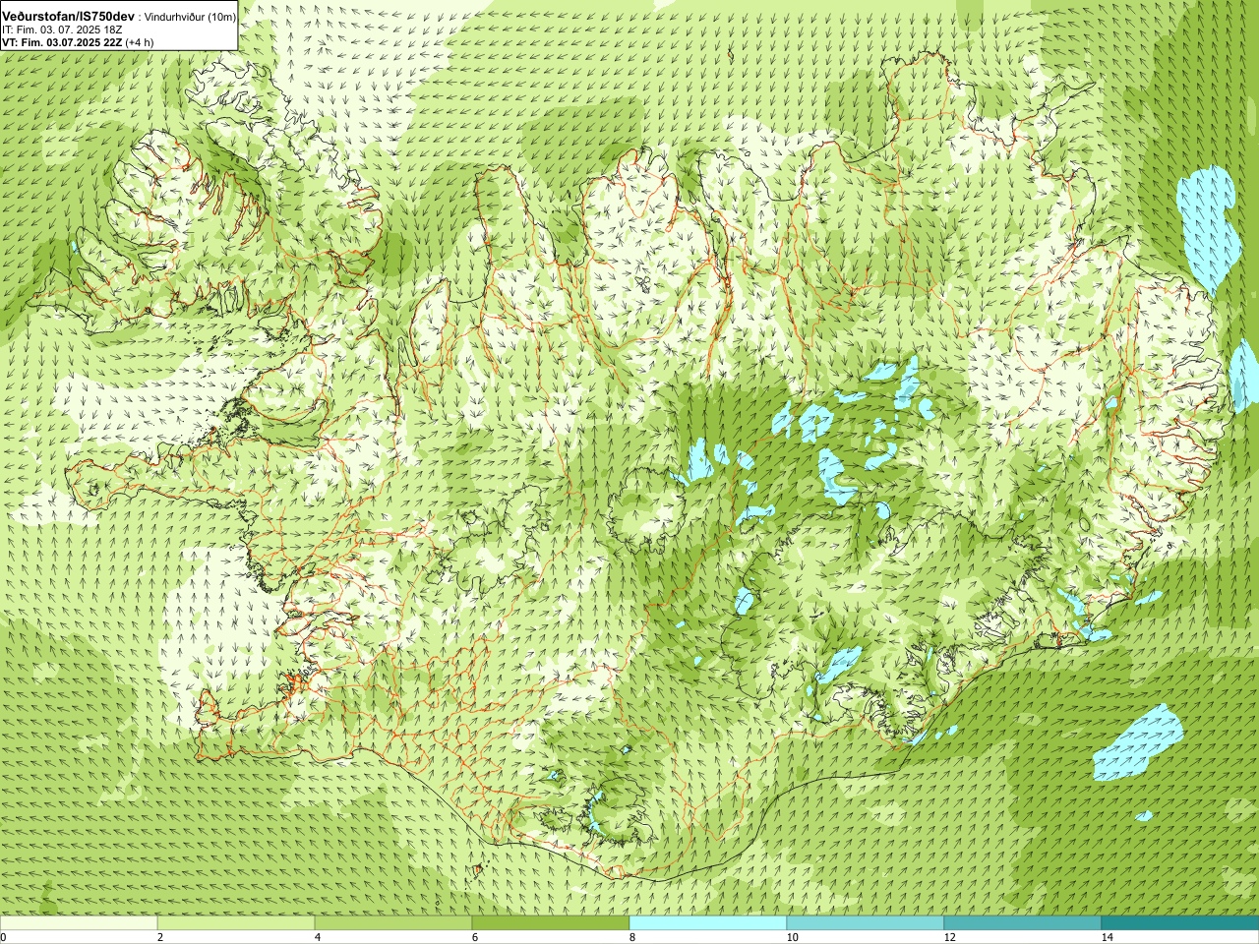Click the legend scale label '6'
1259x944 pixels.
[x=475, y=937]
